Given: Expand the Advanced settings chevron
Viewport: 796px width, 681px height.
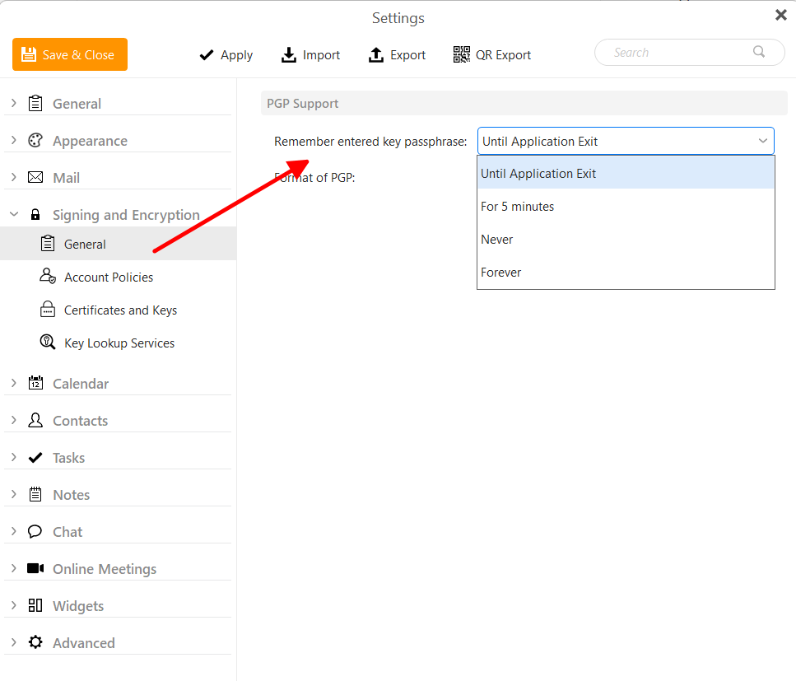Looking at the screenshot, I should coord(14,642).
